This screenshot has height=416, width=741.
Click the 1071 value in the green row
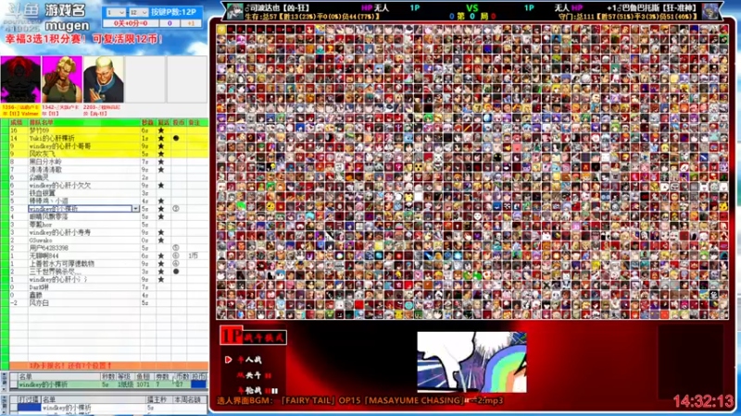[x=143, y=385]
